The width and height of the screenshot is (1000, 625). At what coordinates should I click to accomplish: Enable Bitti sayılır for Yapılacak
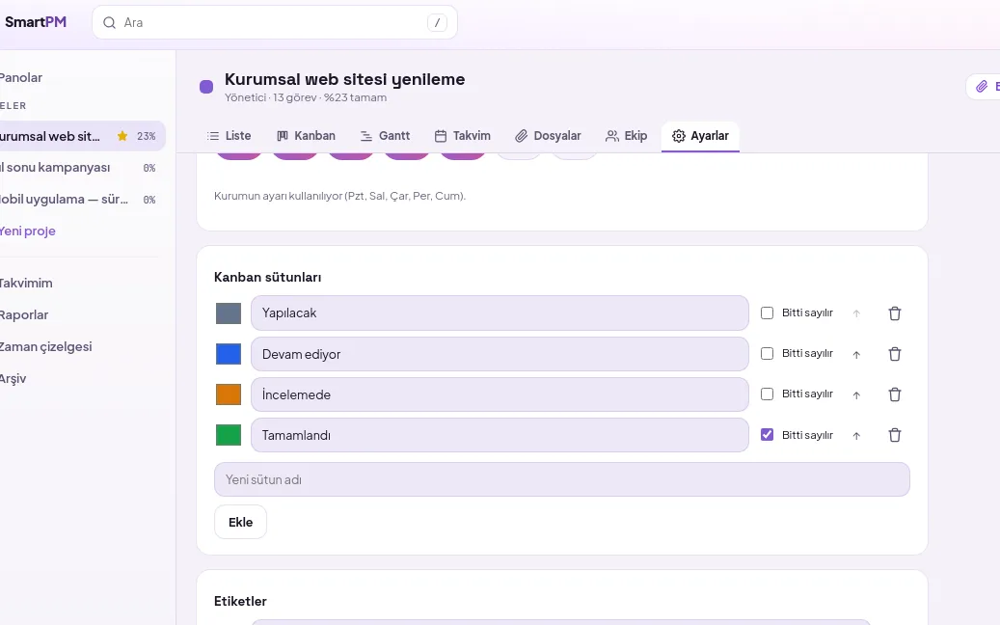click(768, 313)
